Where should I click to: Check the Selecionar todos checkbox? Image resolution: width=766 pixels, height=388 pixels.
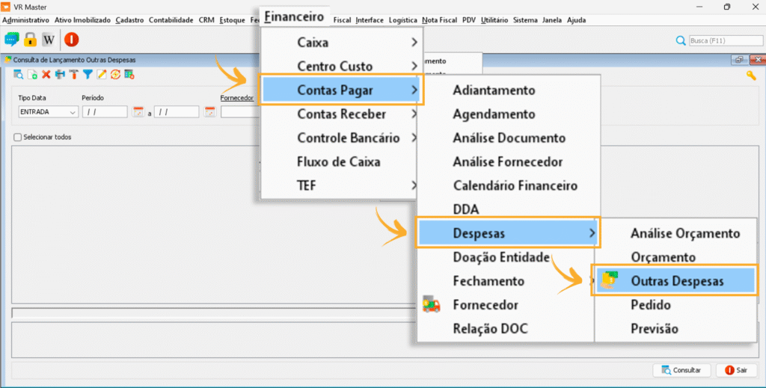18,138
